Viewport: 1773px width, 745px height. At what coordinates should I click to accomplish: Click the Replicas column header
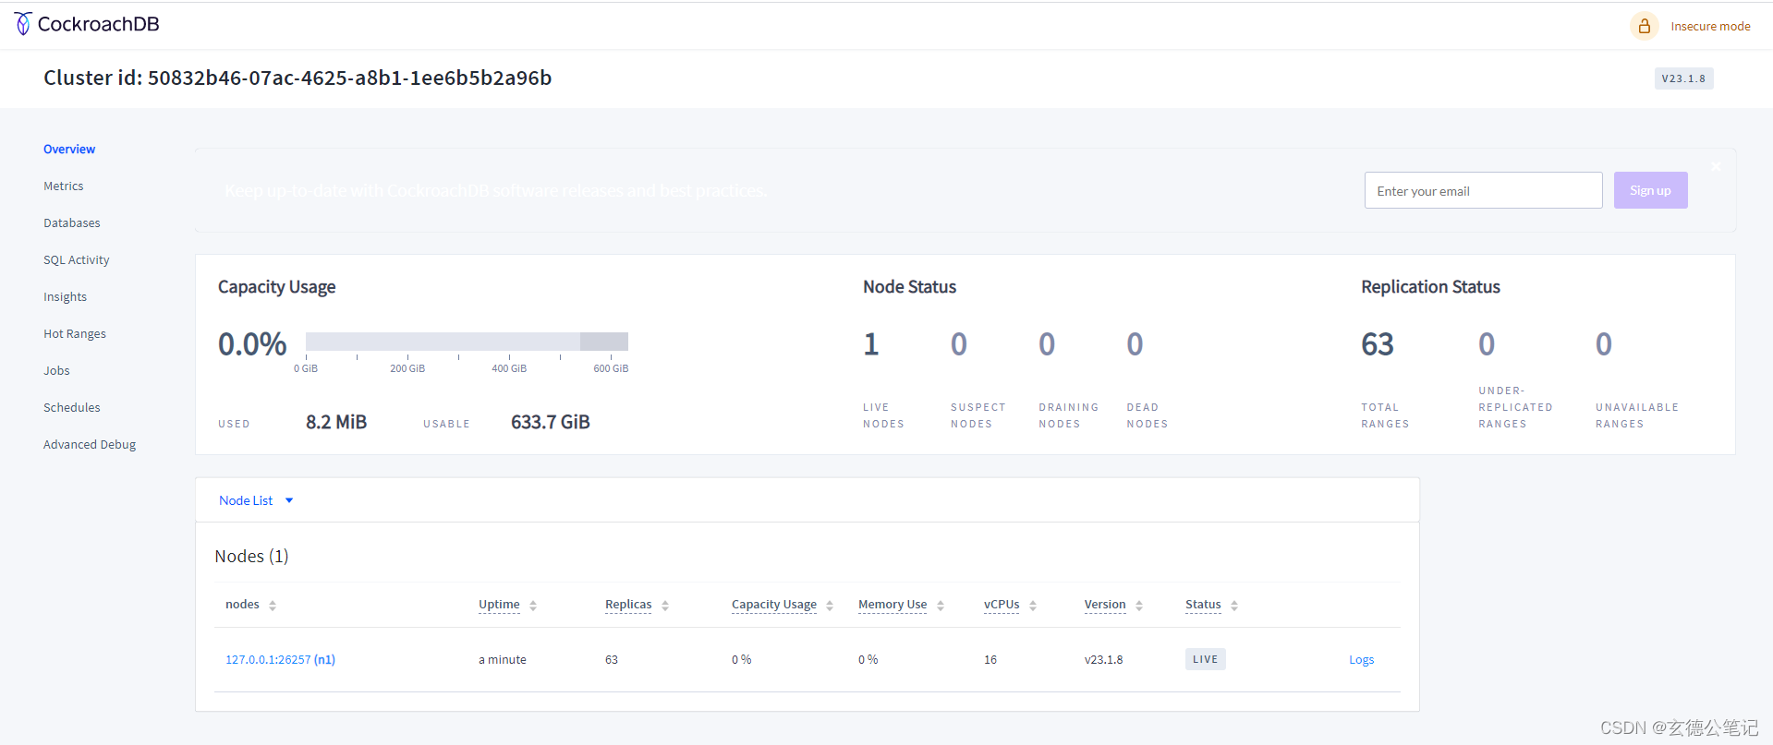[x=628, y=605]
